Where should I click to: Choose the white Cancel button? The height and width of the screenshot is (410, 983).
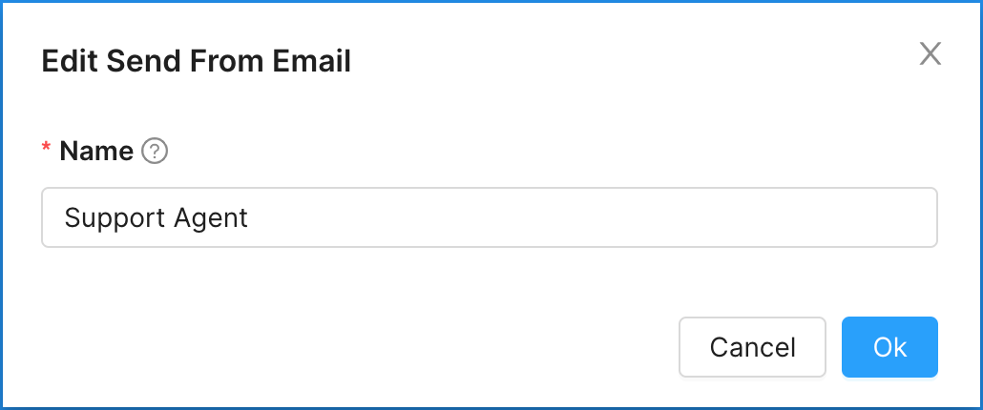coord(752,347)
